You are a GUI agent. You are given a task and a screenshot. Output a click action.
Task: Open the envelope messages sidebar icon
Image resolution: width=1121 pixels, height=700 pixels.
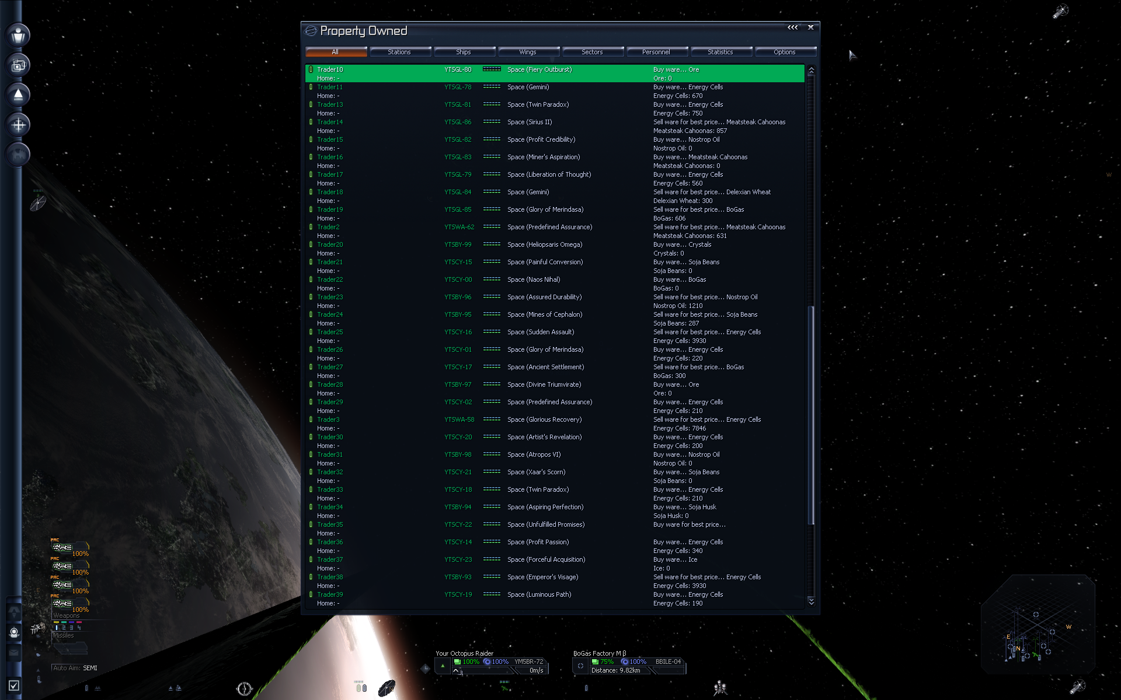[x=14, y=653]
